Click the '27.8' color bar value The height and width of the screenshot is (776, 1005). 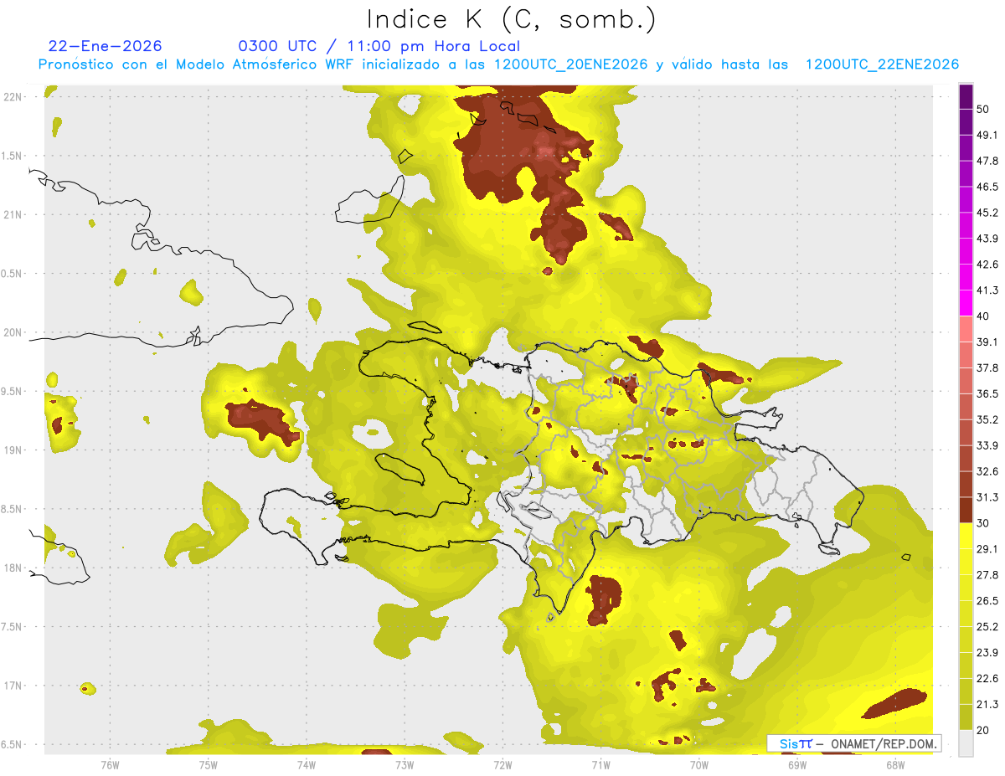987,575
